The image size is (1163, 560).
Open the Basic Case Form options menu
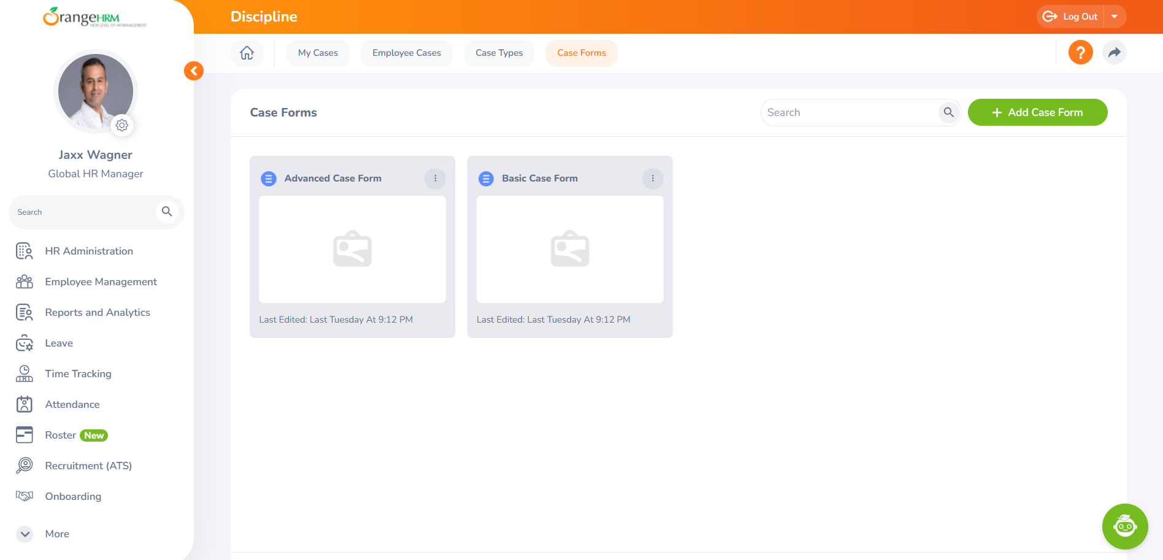(x=653, y=178)
